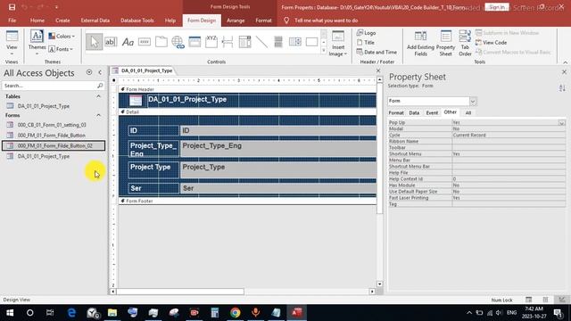Choose the Option Group control tool

click(x=211, y=42)
